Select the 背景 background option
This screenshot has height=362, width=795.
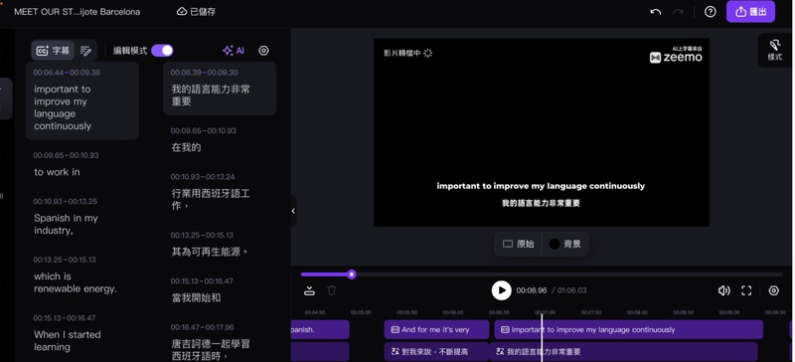click(x=564, y=244)
